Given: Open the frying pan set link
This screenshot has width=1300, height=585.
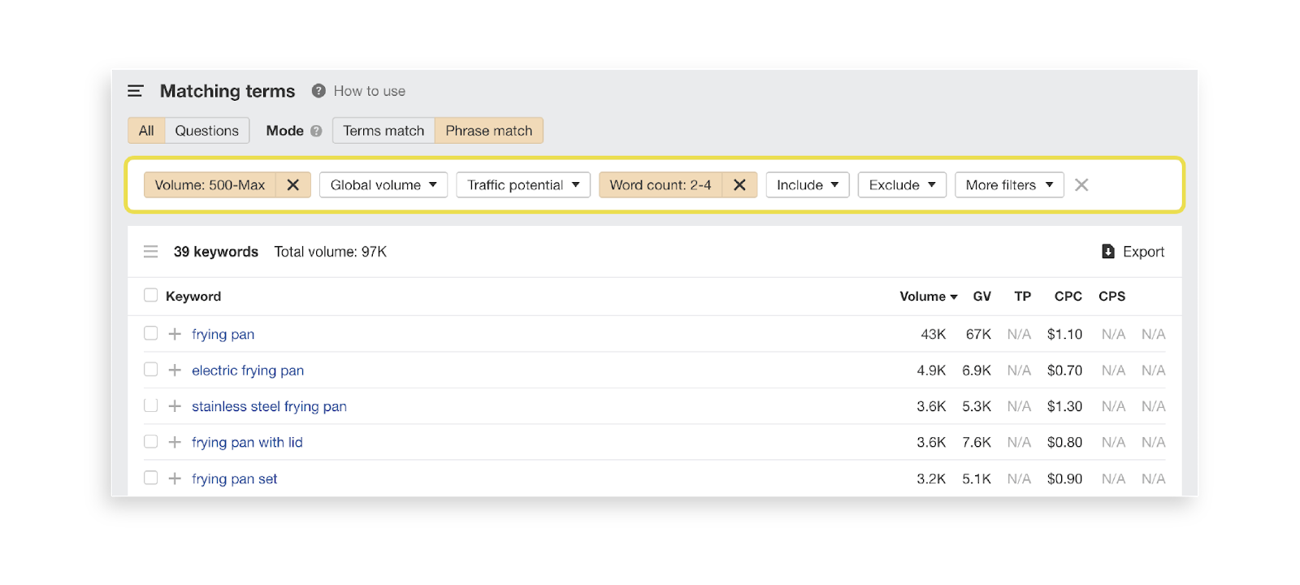Looking at the screenshot, I should coord(234,479).
